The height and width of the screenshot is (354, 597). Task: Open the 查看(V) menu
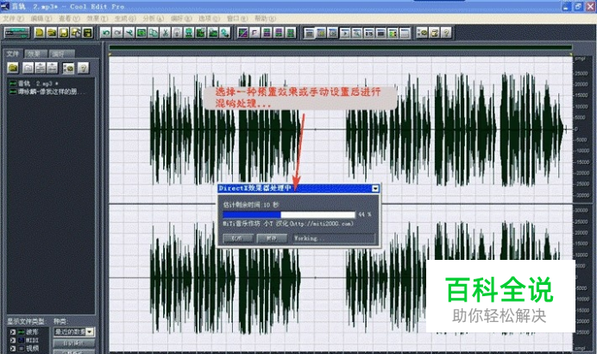click(x=69, y=18)
